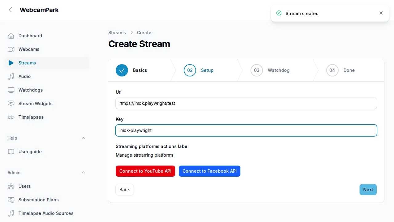Screen dimensions: 394x222
Task: Focus the Url input field
Action: click(x=246, y=103)
